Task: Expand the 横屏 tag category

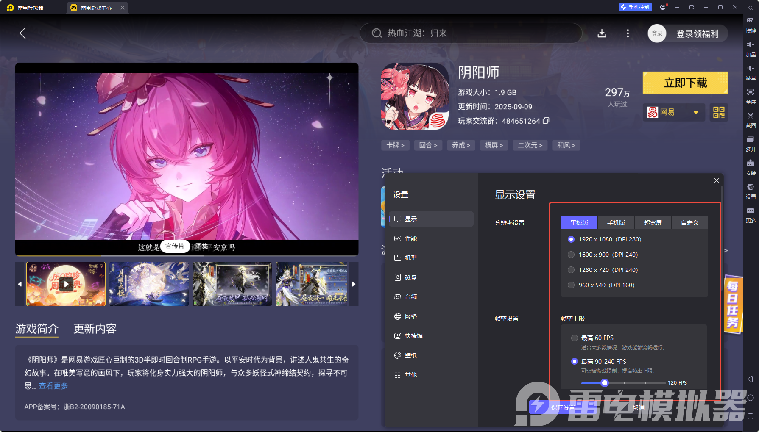Action: [x=494, y=145]
